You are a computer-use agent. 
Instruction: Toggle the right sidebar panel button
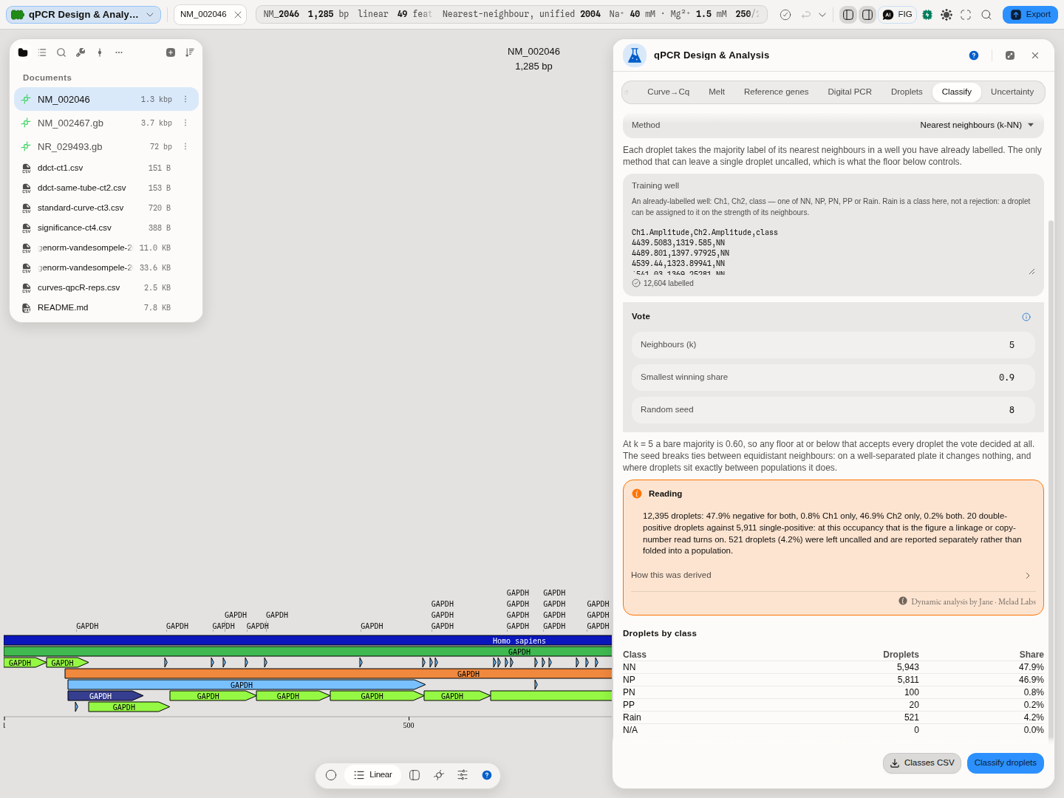coord(867,15)
